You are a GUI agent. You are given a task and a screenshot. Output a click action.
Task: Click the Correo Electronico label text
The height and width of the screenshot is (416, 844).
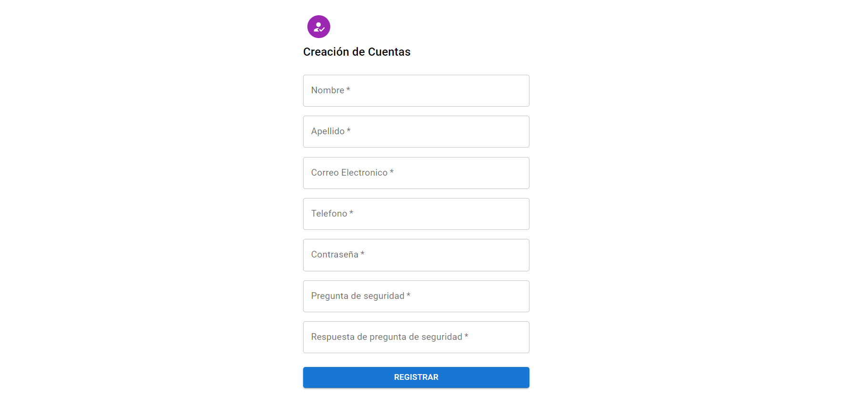pos(349,172)
